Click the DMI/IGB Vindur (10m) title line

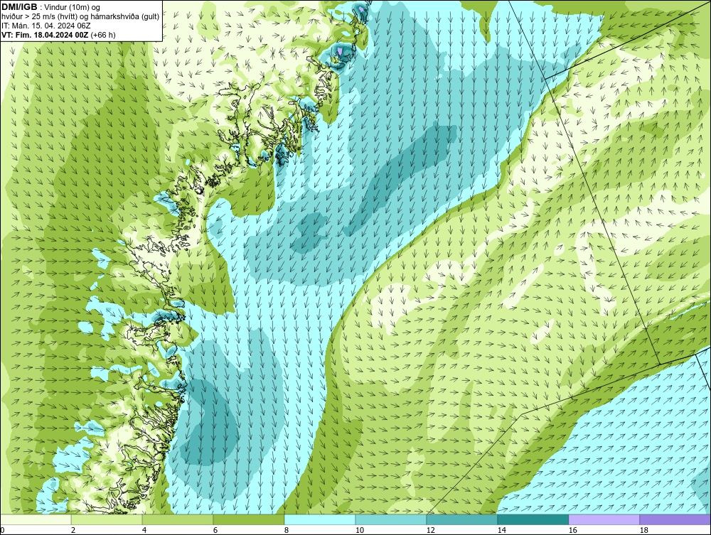[50, 7]
